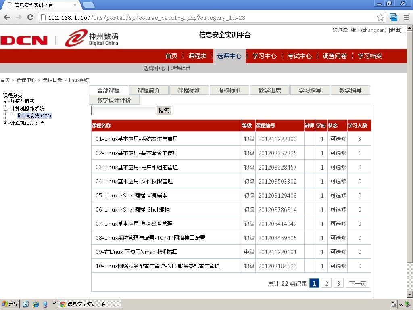The image size is (413, 310).
Task: Click the page vertical scrollbar down arrow
Action: pos(410,294)
